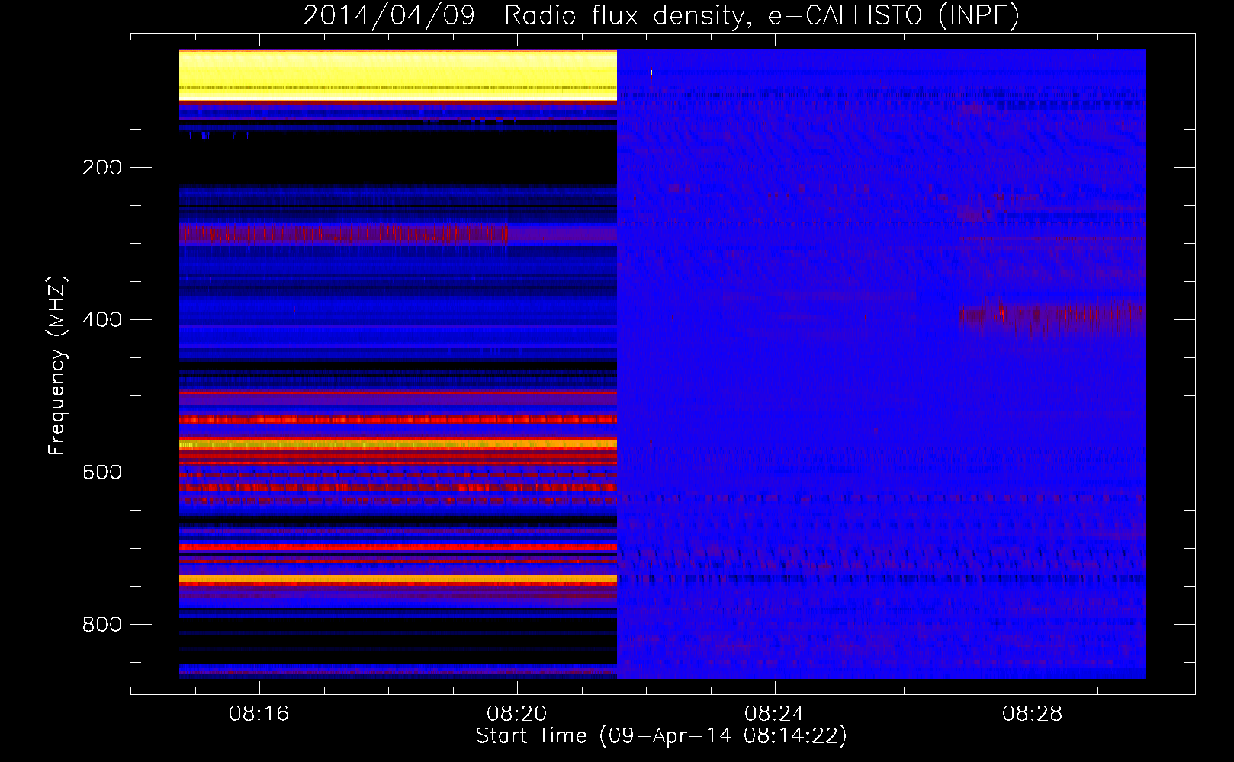The width and height of the screenshot is (1234, 762).
Task: Click the 'Start Time (09-Apr-14 08:14:22)' label
Action: pyautogui.click(x=661, y=736)
